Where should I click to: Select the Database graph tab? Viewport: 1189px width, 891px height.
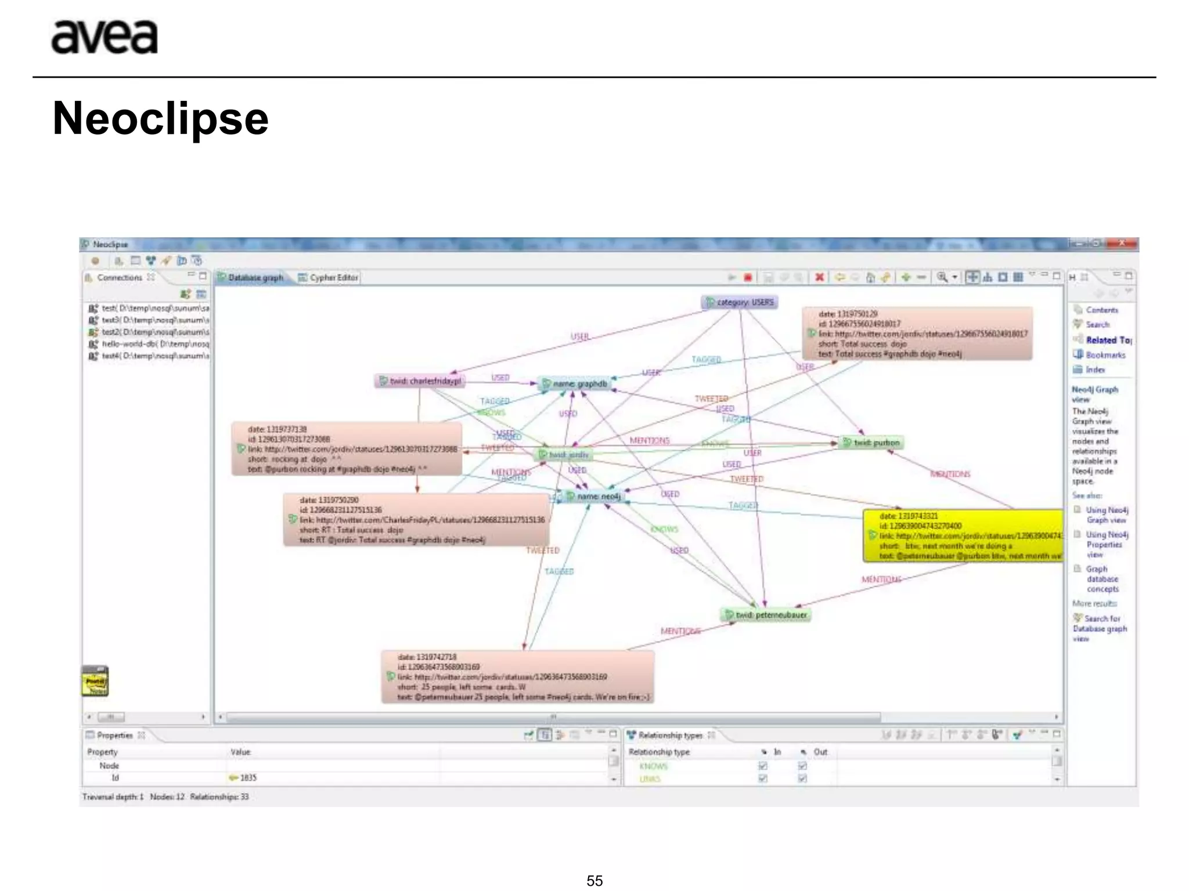(251, 278)
